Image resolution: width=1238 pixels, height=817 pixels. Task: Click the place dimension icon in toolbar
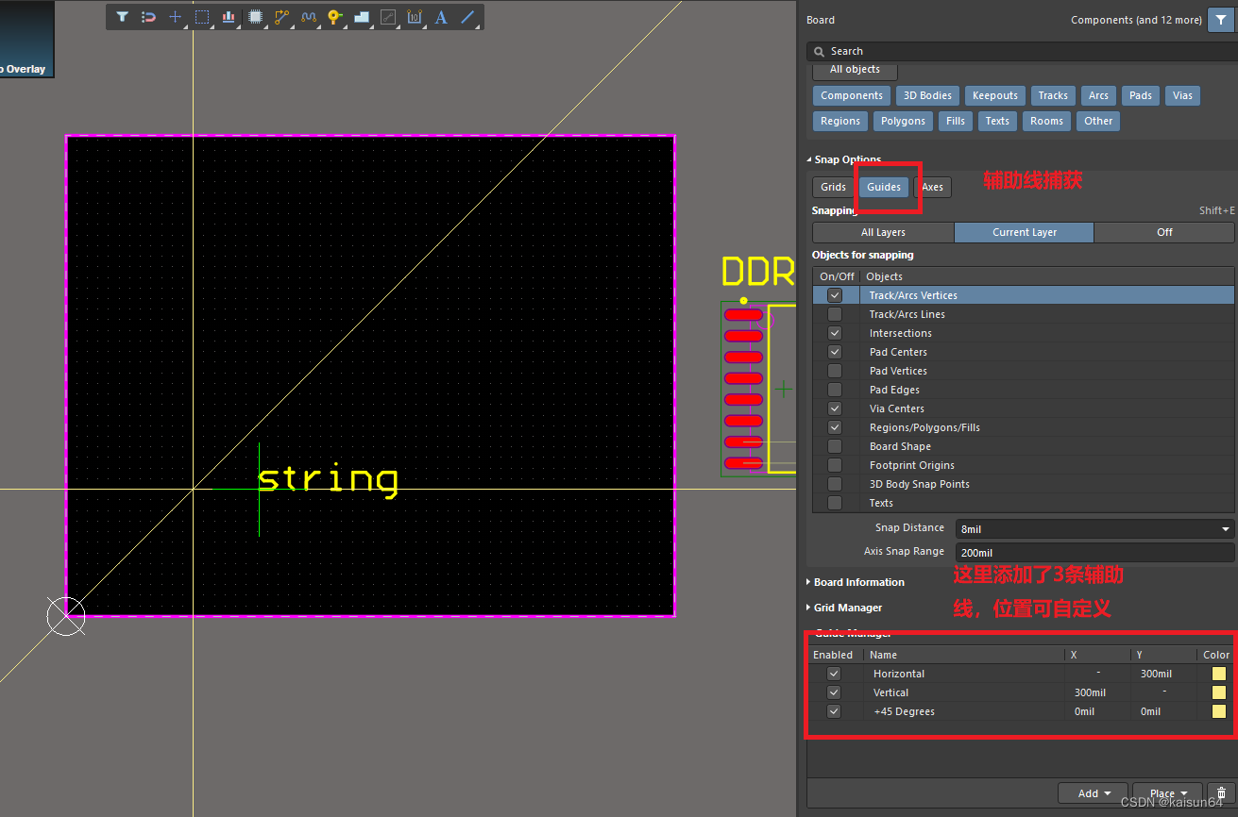coord(415,17)
